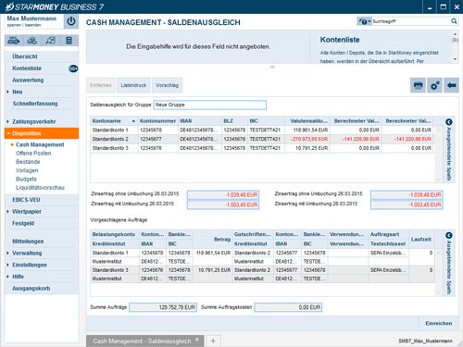
Task: Click the Kontenliste badge counter
Action: point(73,68)
